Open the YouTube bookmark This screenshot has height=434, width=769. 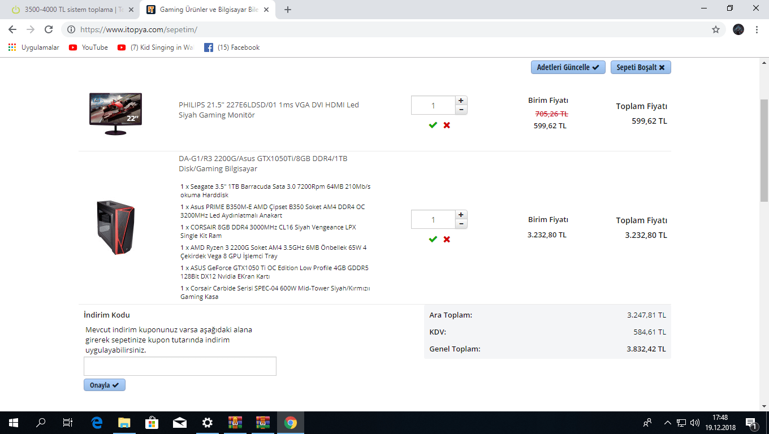[88, 47]
